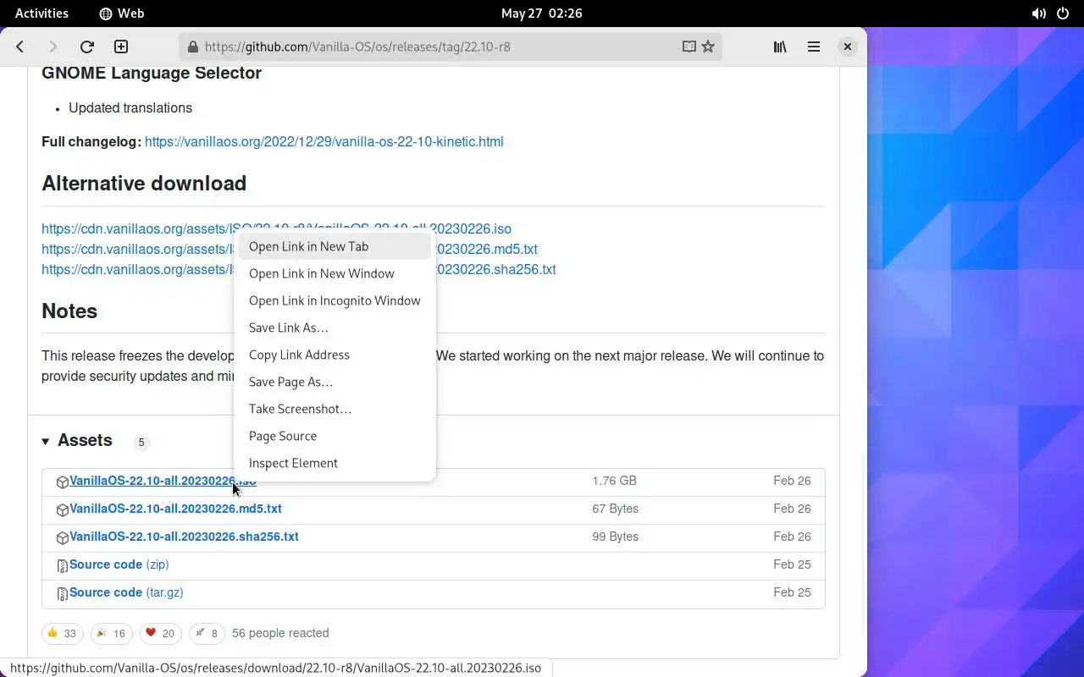
Task: Open the power menu icon
Action: (1063, 13)
